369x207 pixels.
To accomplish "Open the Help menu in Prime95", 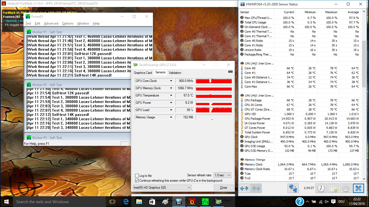I will (96, 23).
